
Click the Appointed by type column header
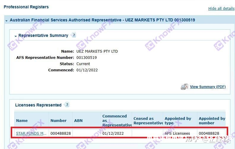coord(178,120)
